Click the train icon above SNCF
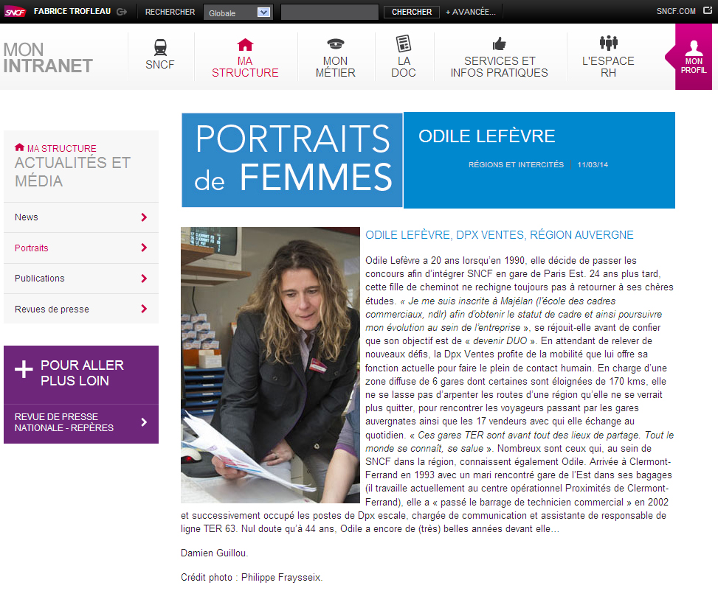718x591 pixels. pyautogui.click(x=160, y=47)
